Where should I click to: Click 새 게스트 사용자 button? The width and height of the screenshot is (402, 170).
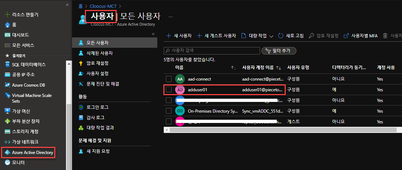coord(217,36)
